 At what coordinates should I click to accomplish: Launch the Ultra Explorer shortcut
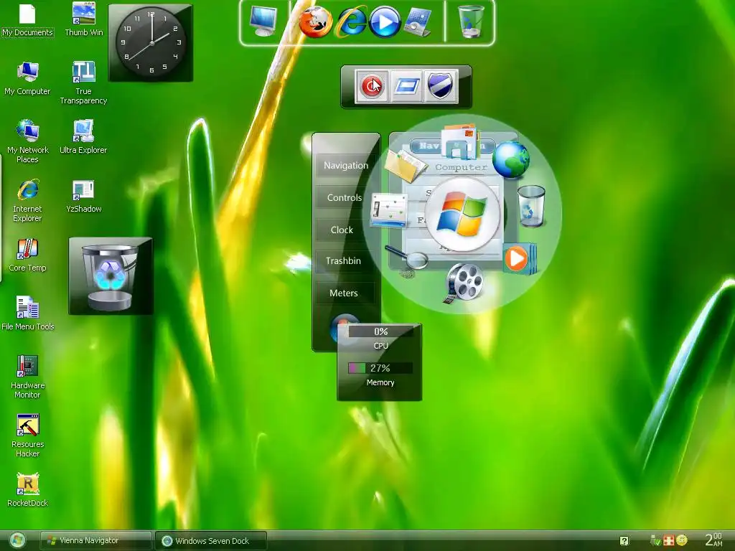click(83, 137)
